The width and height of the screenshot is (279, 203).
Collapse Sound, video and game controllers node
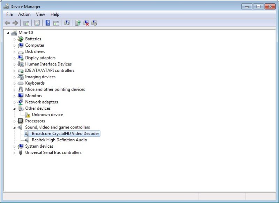coord(14,127)
